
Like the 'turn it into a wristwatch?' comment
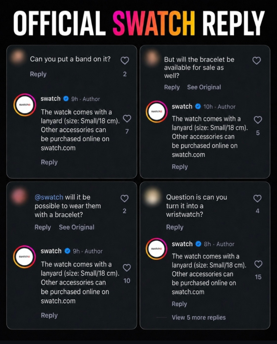coord(257,198)
